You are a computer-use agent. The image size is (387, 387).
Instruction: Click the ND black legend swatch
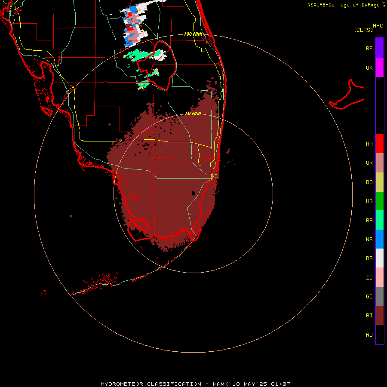380,335
